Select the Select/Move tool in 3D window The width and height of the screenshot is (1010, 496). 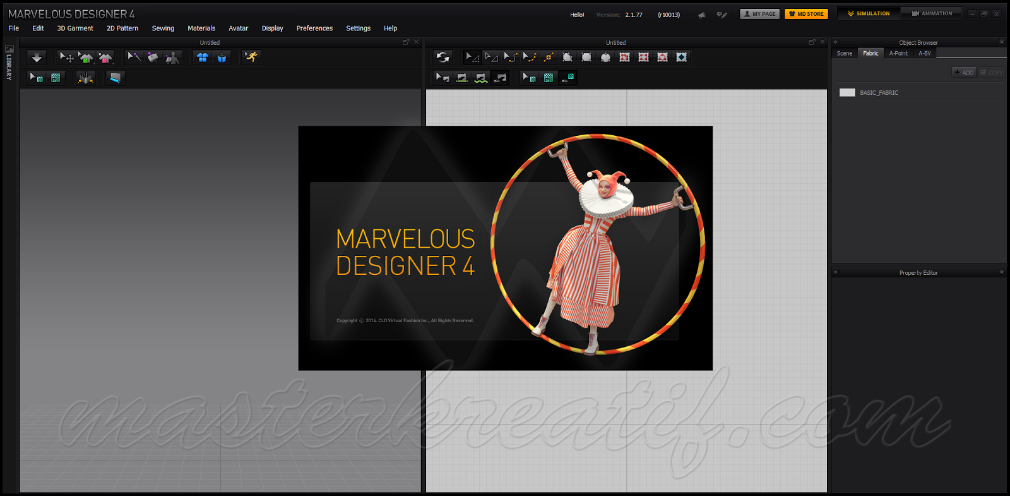[x=66, y=57]
